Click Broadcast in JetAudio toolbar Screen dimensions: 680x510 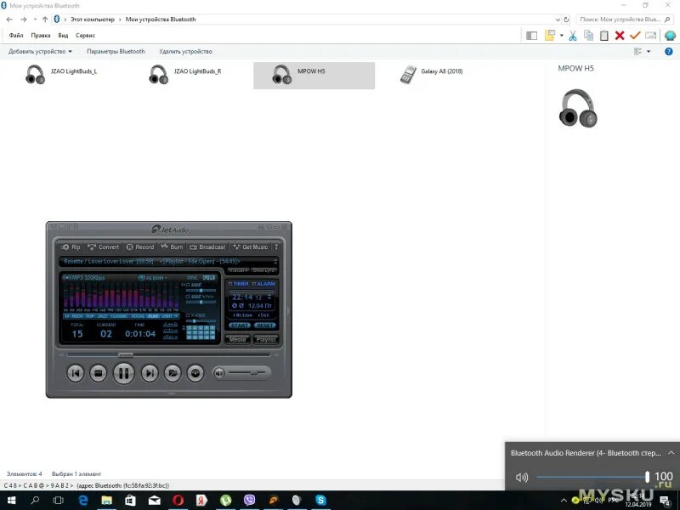207,247
